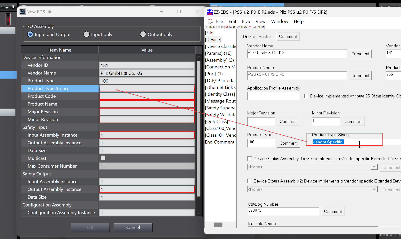Enable the Device Status Assembly 2 checkbox
Viewport: 401px width, 239px height.
click(x=249, y=181)
